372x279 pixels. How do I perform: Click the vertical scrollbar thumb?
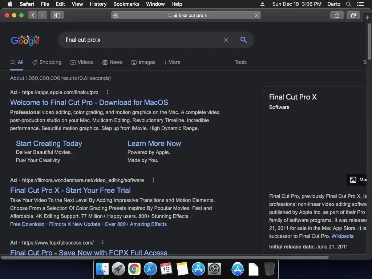(x=369, y=41)
